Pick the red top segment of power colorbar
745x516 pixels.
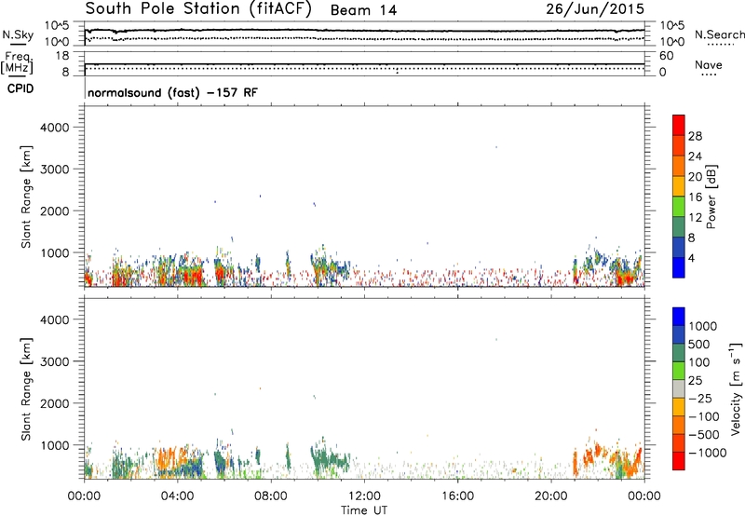[679, 125]
